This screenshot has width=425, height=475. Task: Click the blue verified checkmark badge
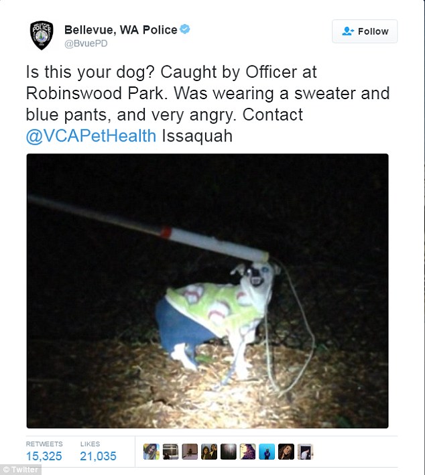(184, 29)
